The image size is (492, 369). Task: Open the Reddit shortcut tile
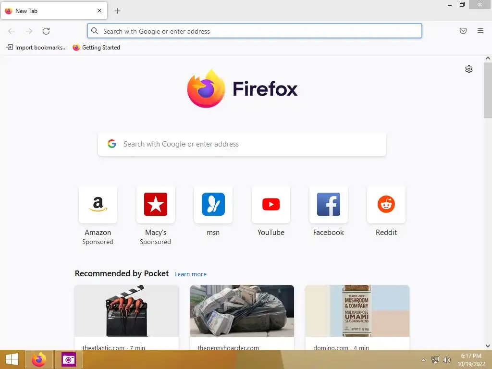(x=386, y=205)
